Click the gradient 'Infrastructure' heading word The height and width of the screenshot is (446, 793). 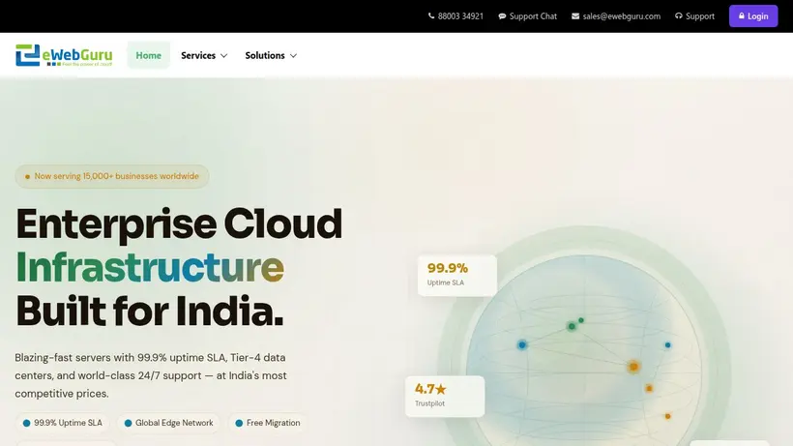(150, 267)
